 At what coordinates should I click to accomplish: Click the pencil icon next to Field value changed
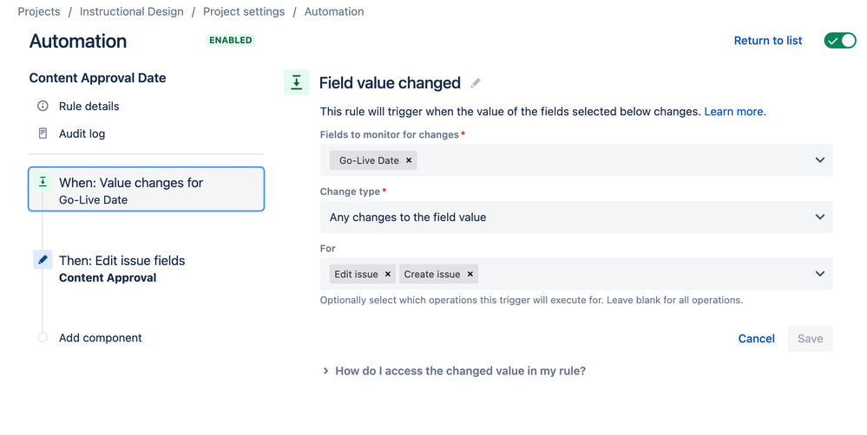[476, 83]
